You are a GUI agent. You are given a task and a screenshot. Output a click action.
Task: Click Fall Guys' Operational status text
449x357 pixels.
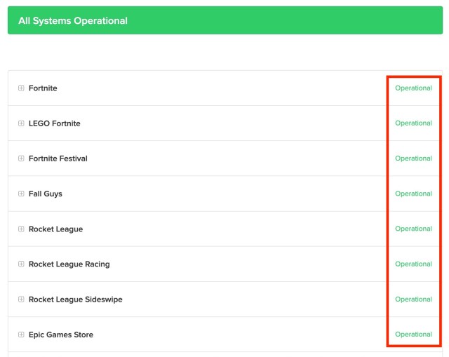click(413, 194)
